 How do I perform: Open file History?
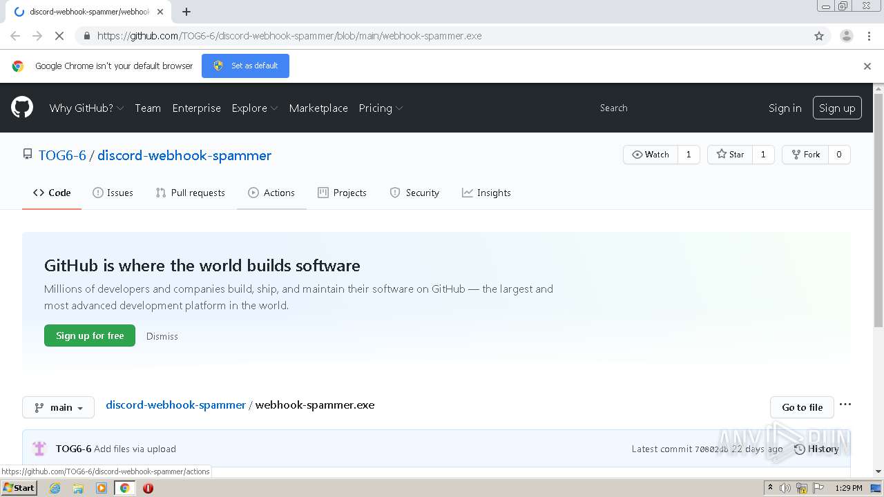(x=816, y=449)
